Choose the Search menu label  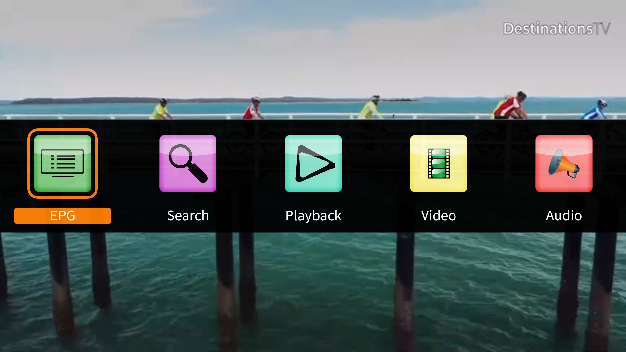pyautogui.click(x=188, y=216)
